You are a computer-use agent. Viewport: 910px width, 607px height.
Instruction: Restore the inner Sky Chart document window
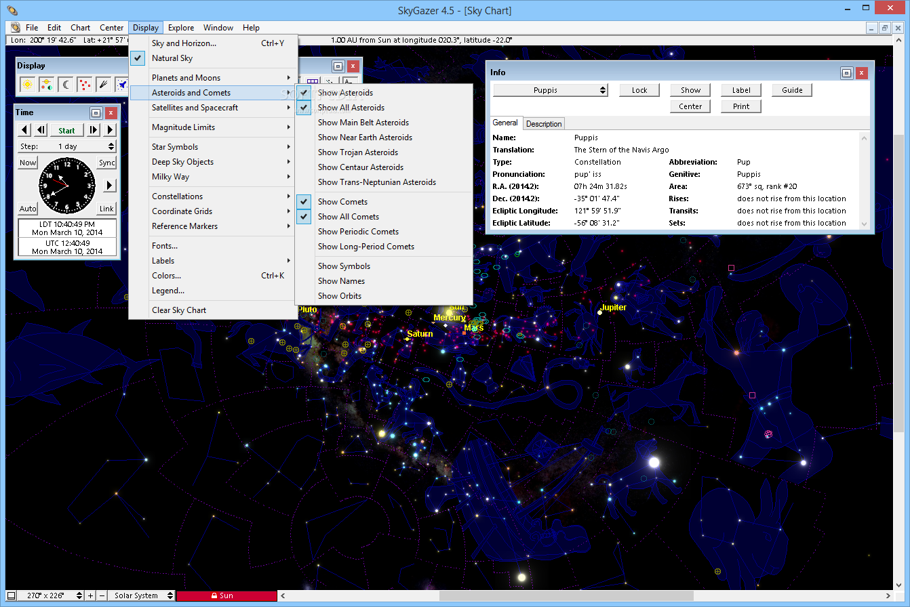885,28
